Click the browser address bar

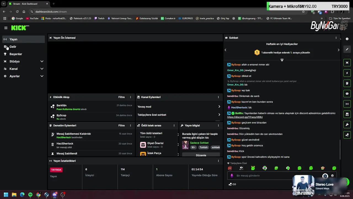pos(165,12)
